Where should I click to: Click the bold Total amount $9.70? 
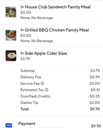click(x=95, y=109)
